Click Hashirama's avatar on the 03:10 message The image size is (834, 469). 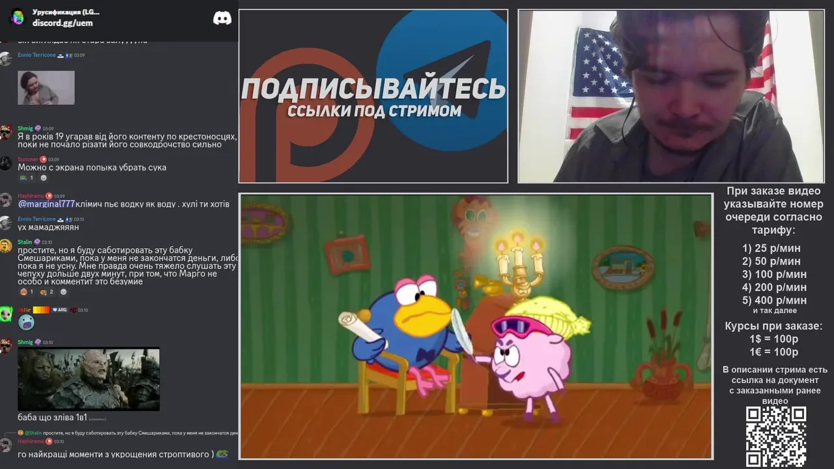6,446
